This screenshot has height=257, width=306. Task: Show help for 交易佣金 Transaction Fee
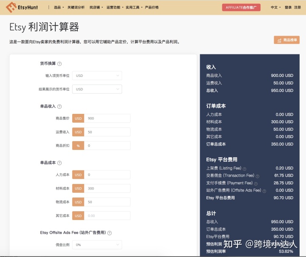click(x=258, y=176)
